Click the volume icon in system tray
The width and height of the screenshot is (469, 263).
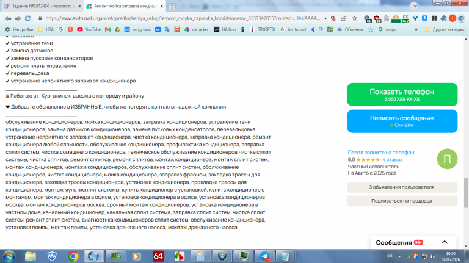pyautogui.click(x=432, y=256)
